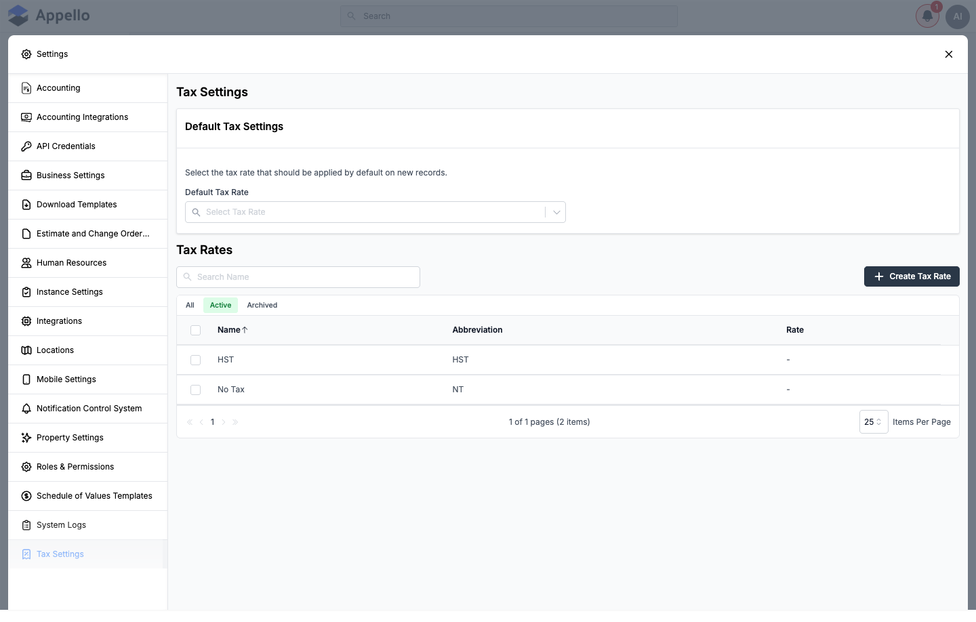This screenshot has height=622, width=976.
Task: Close the Settings dialog
Action: pyautogui.click(x=949, y=54)
